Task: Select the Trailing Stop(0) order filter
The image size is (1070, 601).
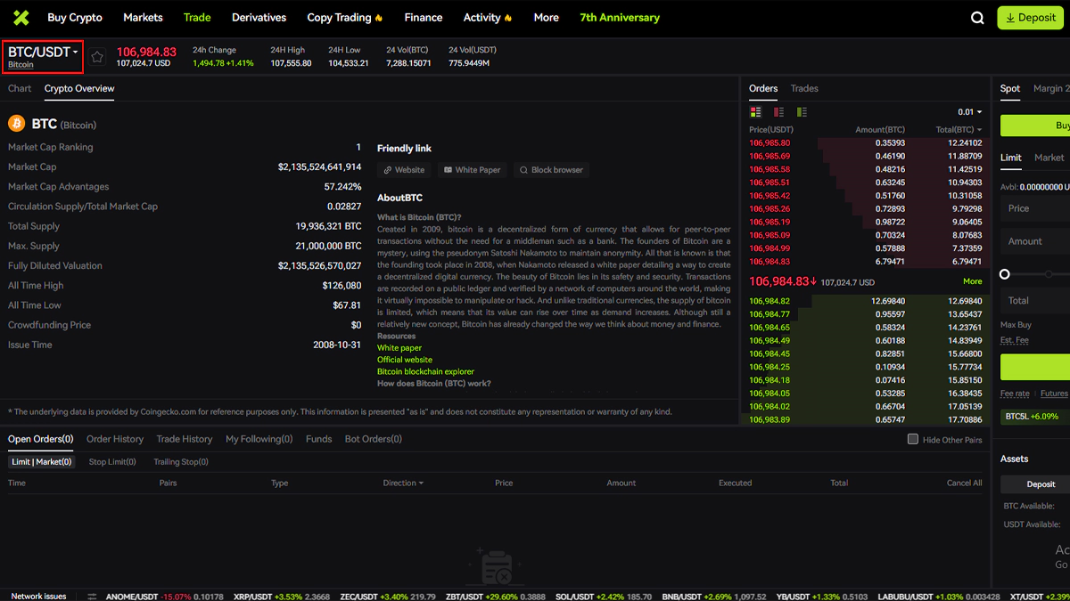Action: (x=181, y=462)
